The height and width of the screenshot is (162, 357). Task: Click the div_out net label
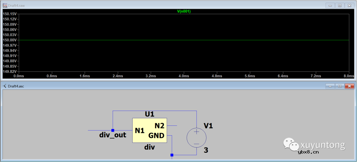(x=113, y=135)
